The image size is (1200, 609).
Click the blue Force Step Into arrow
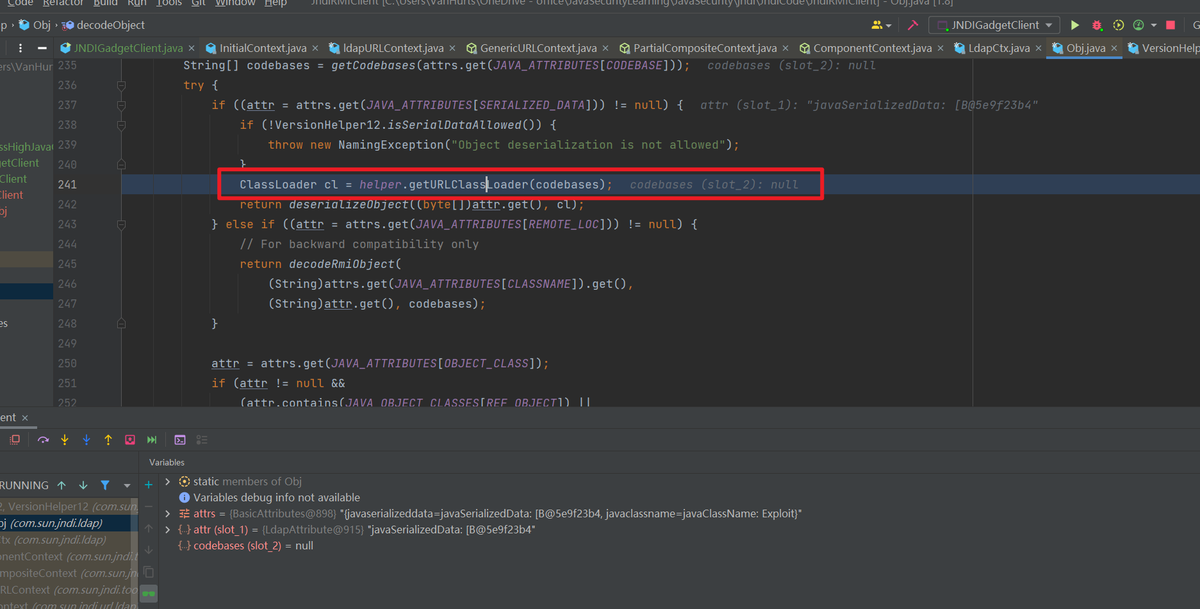click(x=86, y=440)
